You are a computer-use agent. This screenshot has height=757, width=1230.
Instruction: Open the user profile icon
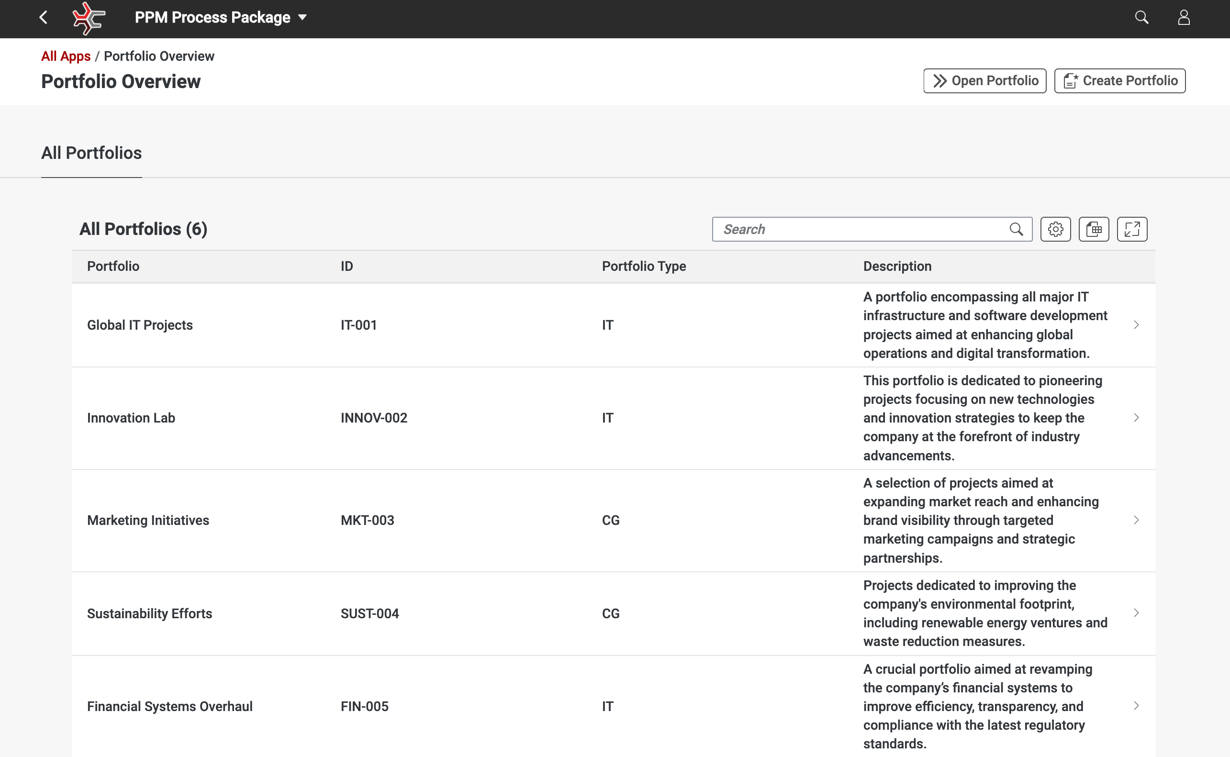pos(1184,18)
